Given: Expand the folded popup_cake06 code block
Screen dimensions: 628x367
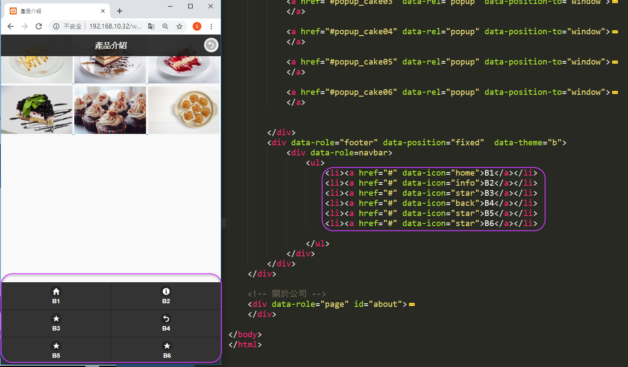Looking at the screenshot, I should [x=615, y=92].
